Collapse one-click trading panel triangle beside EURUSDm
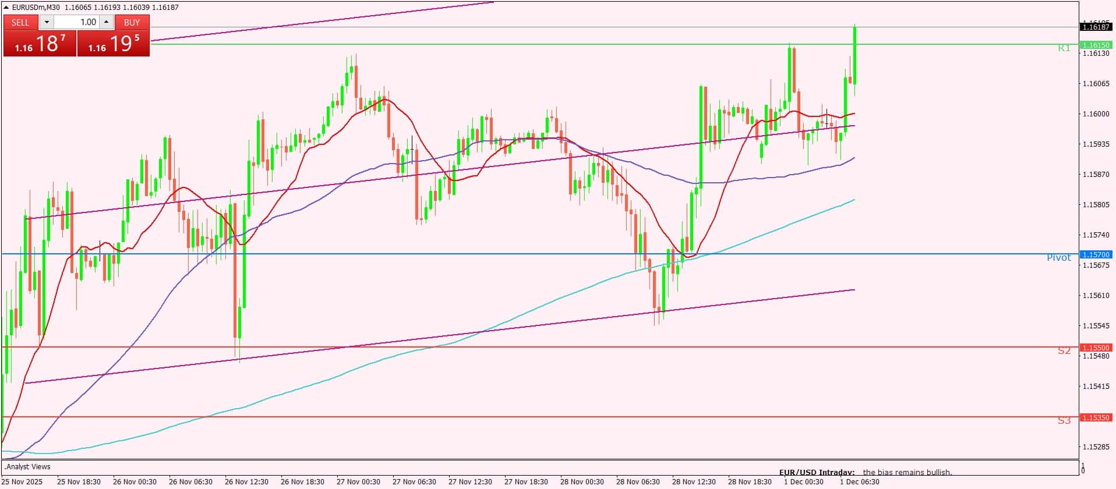 coord(6,8)
